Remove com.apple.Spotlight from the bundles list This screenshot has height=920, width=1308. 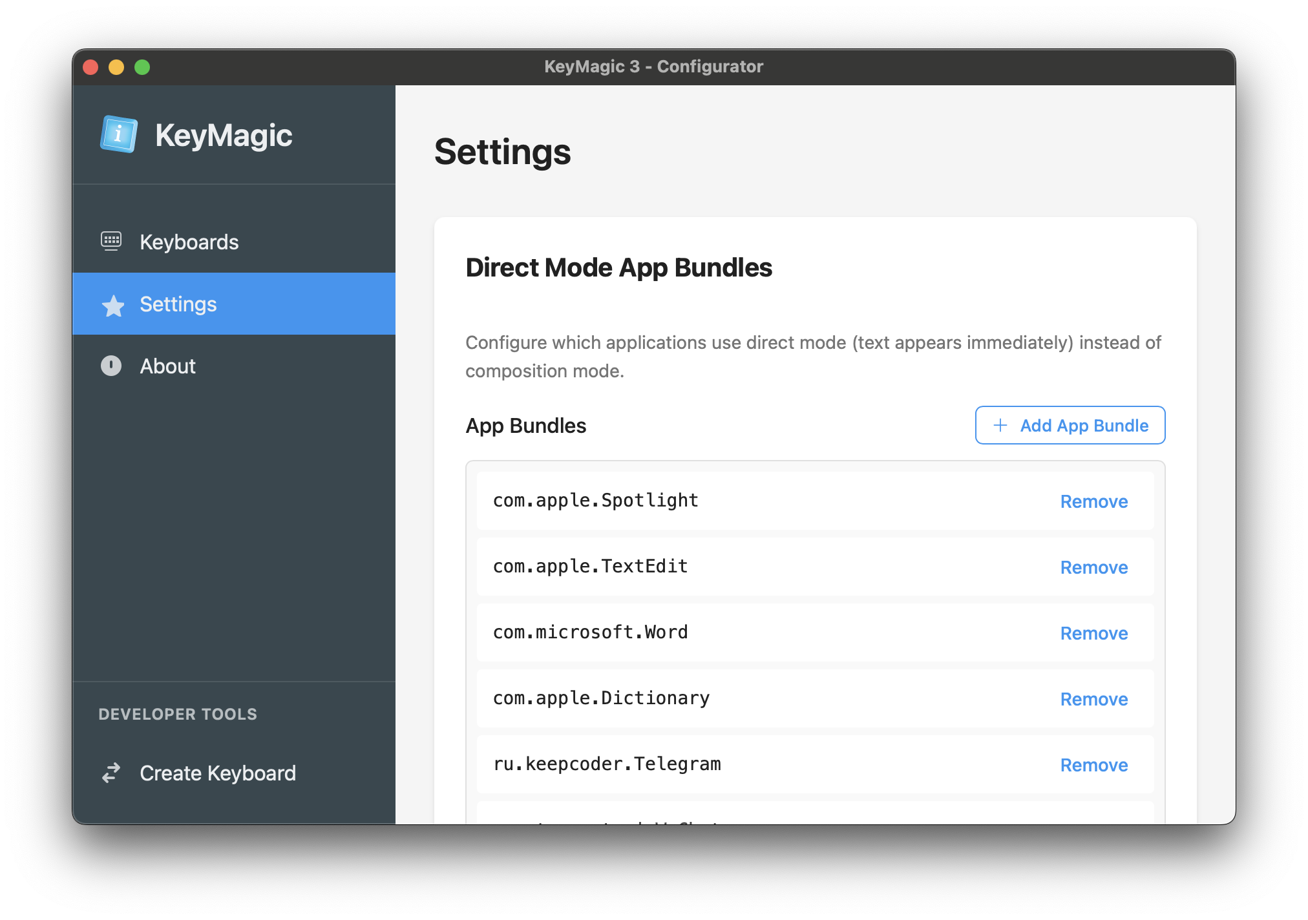(1093, 501)
